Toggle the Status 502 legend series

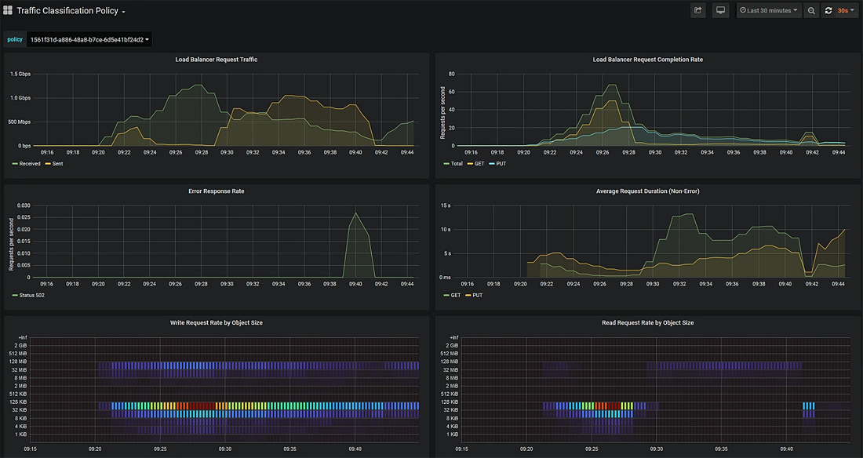[x=31, y=295]
